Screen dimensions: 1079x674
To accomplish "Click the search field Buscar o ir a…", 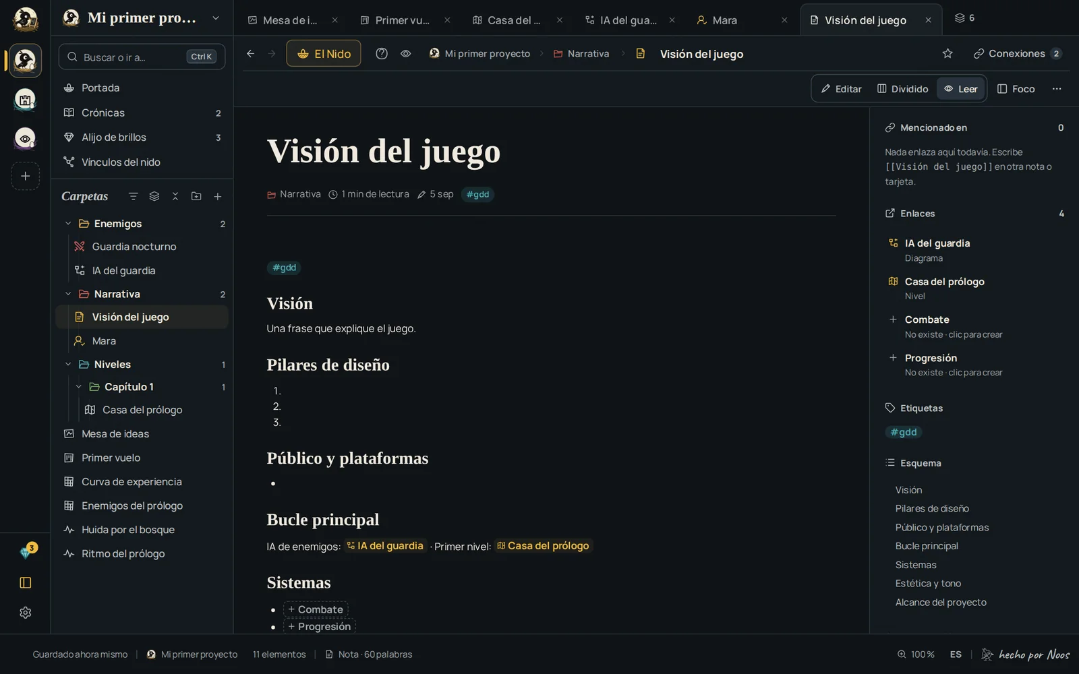I will click(x=142, y=57).
